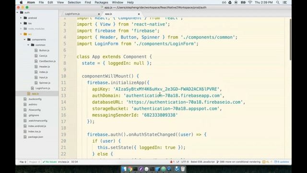Image resolution: width=307 pixels, height=173 pixels.
Task: Open index.android.js file
Action: coord(37,126)
